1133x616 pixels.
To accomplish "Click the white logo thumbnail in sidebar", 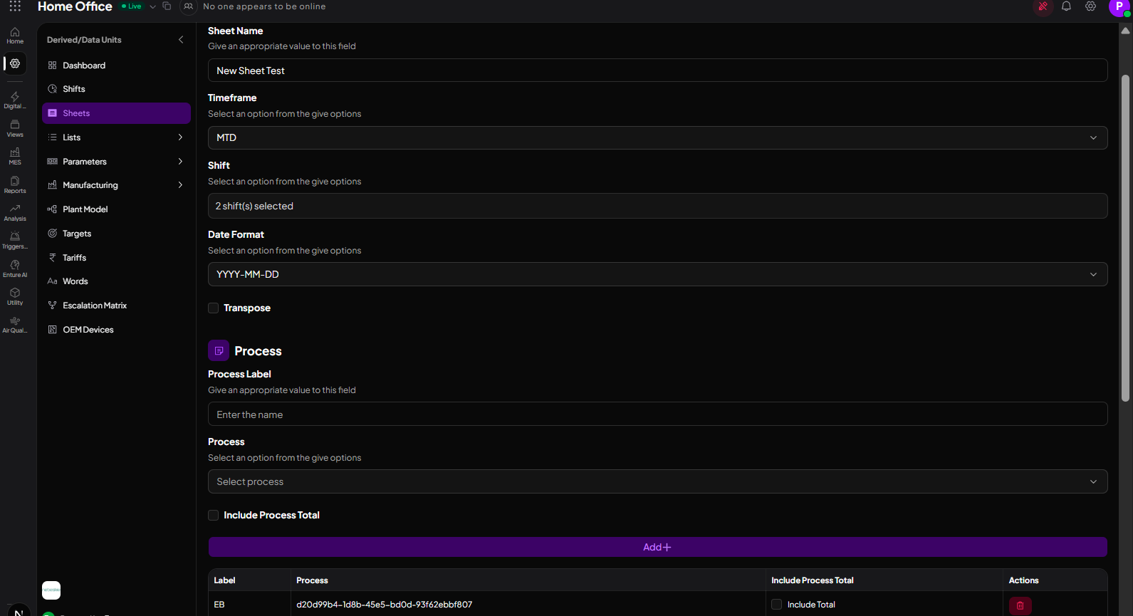I will pyautogui.click(x=51, y=590).
